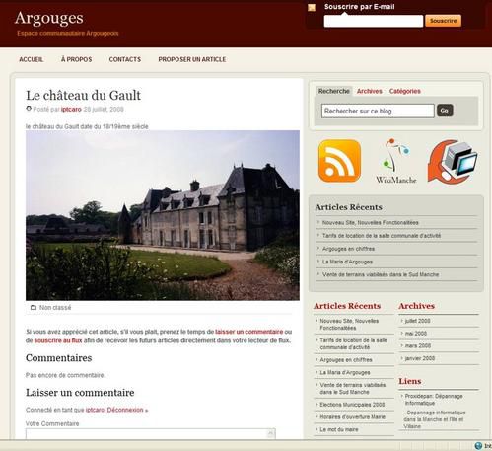This screenshot has height=451, width=492.
Task: Click the large orange RSS feed icon
Action: click(x=339, y=161)
